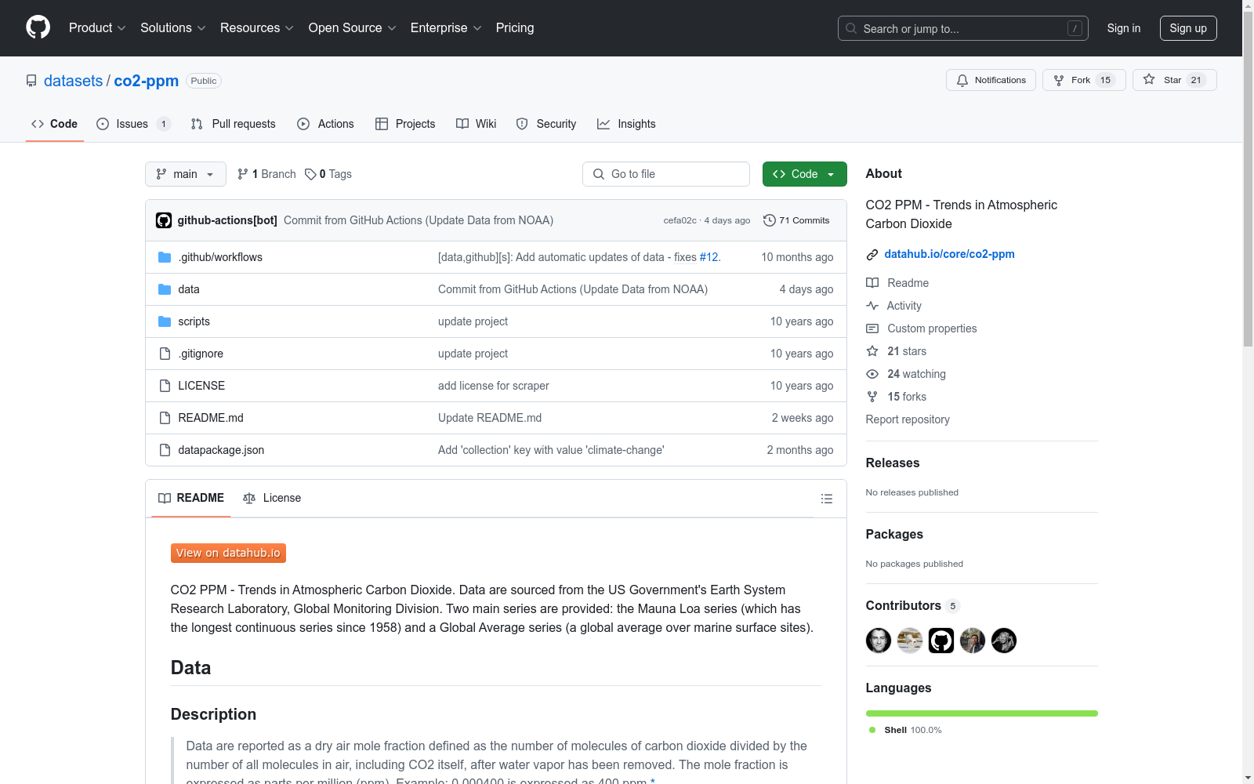Image resolution: width=1254 pixels, height=784 pixels.
Task: Expand the Product menu
Action: click(x=97, y=27)
